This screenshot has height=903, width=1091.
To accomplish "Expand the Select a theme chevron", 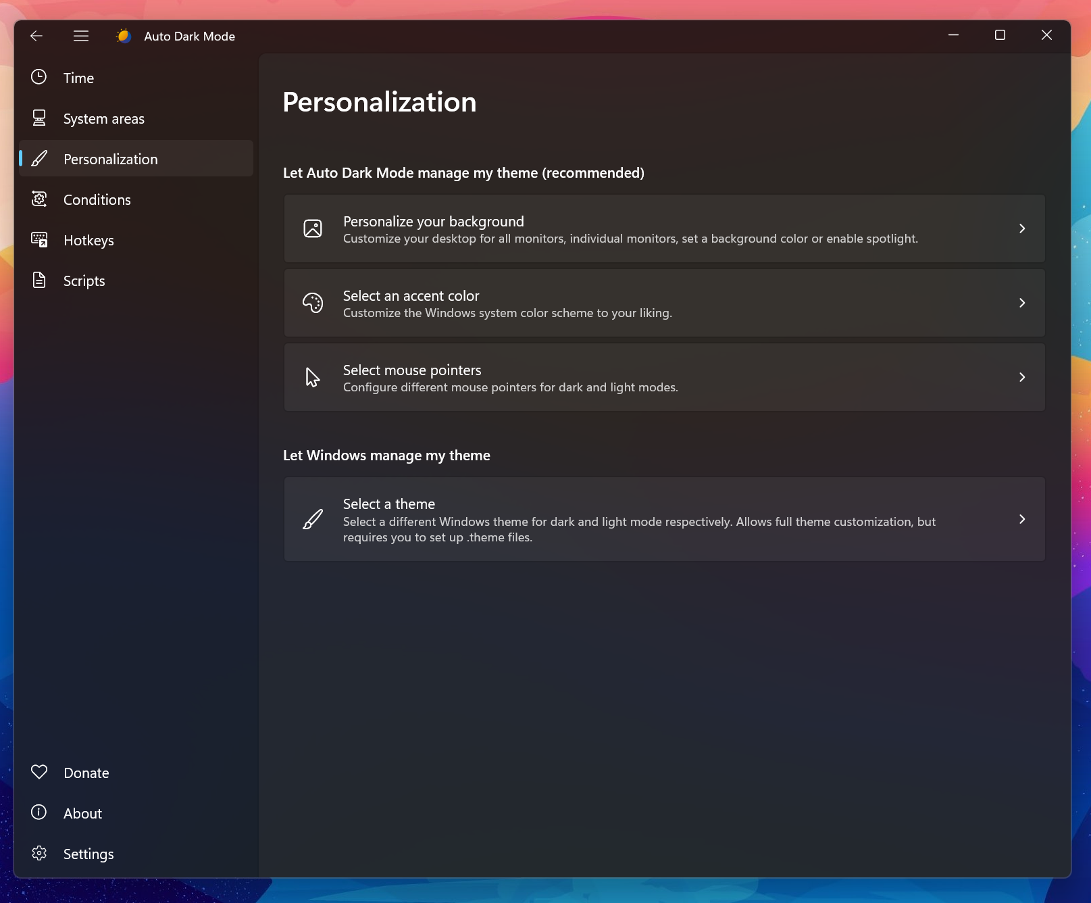I will (x=1022, y=519).
